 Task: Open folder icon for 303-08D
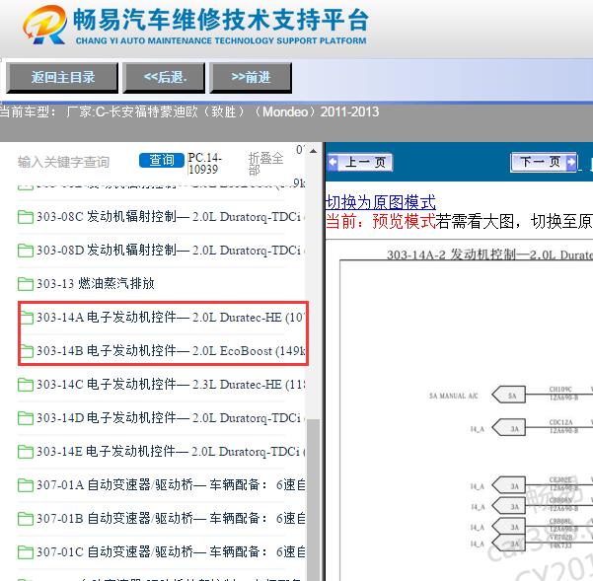coord(26,251)
